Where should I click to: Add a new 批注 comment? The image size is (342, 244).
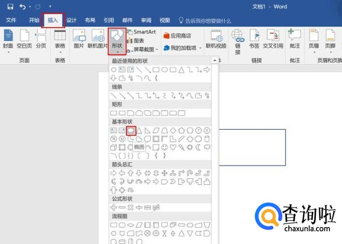[295, 39]
